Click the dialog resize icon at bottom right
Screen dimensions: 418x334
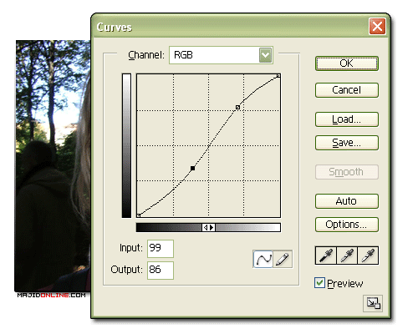pyautogui.click(x=373, y=303)
